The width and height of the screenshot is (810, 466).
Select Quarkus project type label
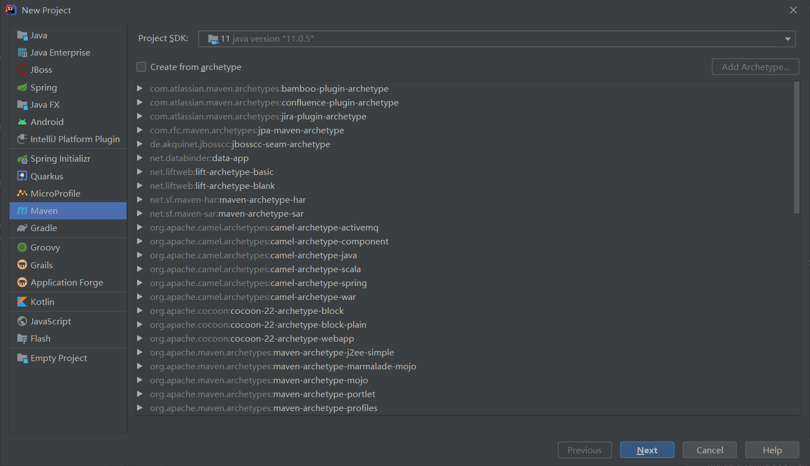click(x=47, y=176)
